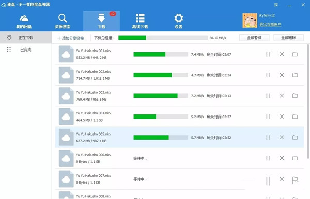
Task: Click the 30.10 MB/s total speed
Action: [x=218, y=38]
